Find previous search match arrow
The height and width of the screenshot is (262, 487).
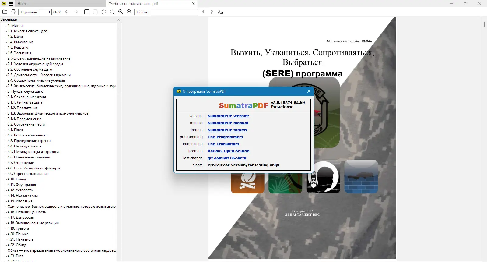click(203, 12)
